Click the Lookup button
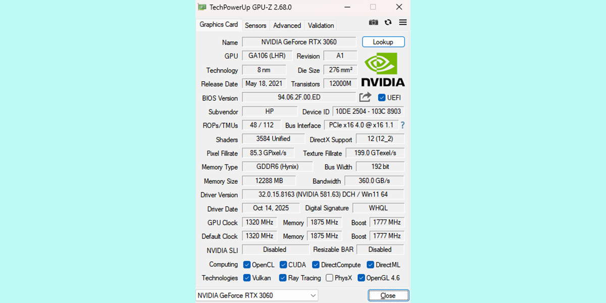This screenshot has width=606, height=303. 383,41
